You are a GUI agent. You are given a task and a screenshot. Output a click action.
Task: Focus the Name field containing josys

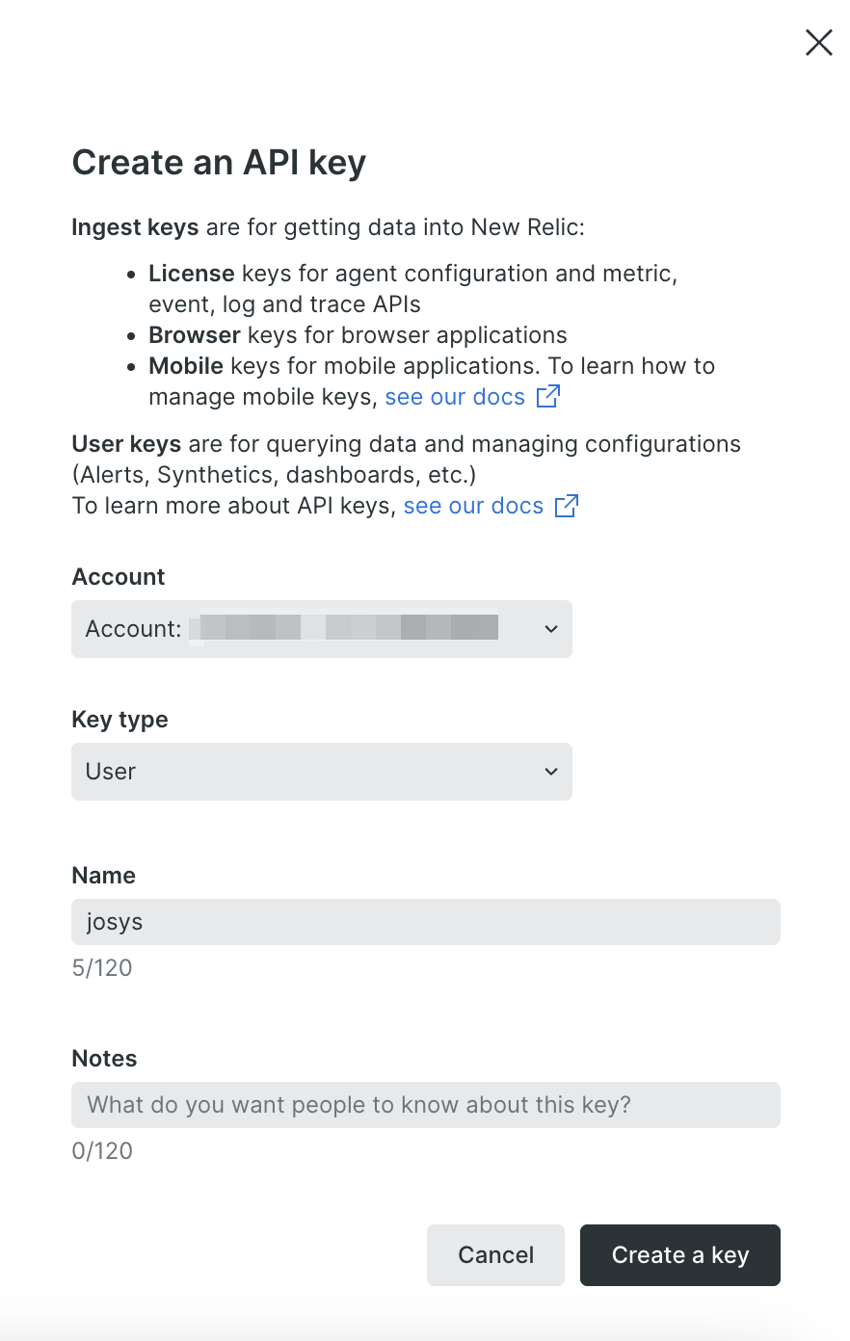pyautogui.click(x=425, y=922)
